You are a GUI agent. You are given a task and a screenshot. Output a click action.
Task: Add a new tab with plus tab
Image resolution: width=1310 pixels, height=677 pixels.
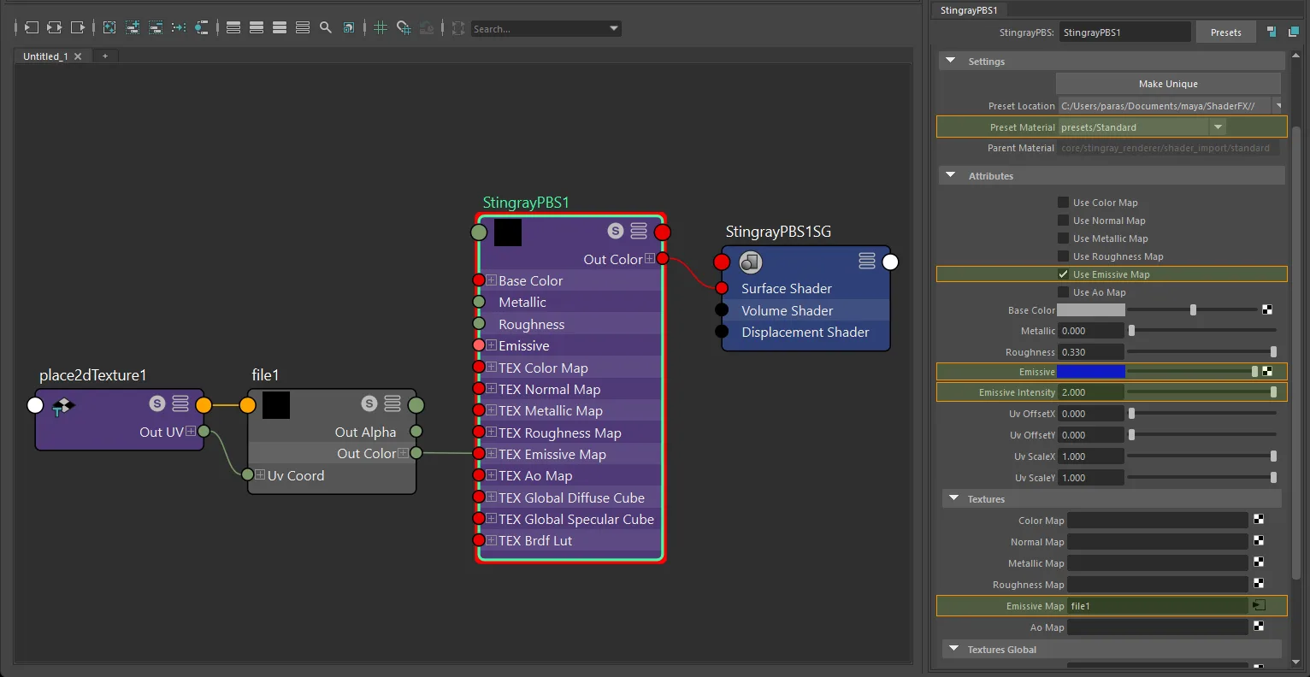105,56
